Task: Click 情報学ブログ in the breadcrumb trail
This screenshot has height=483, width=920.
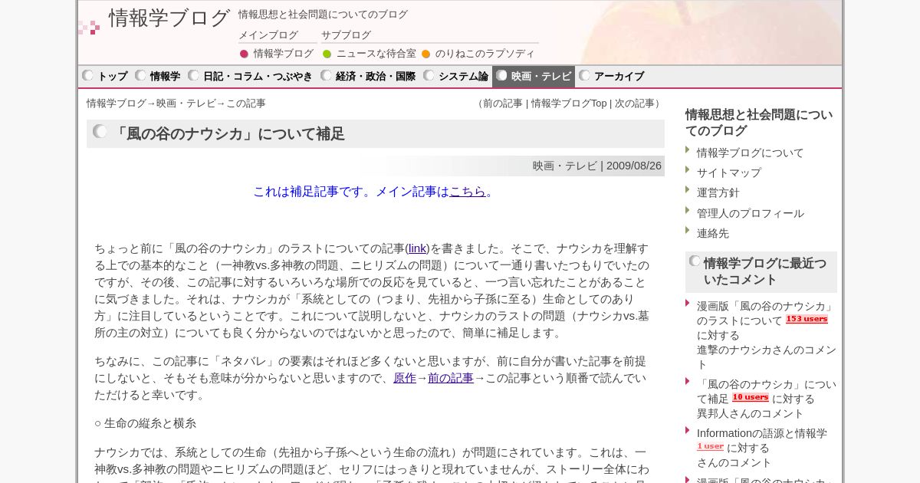Action: 117,103
